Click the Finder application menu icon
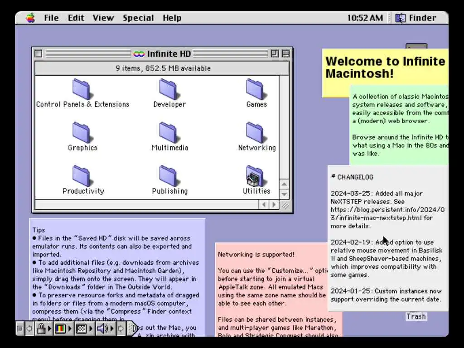 pyautogui.click(x=401, y=18)
